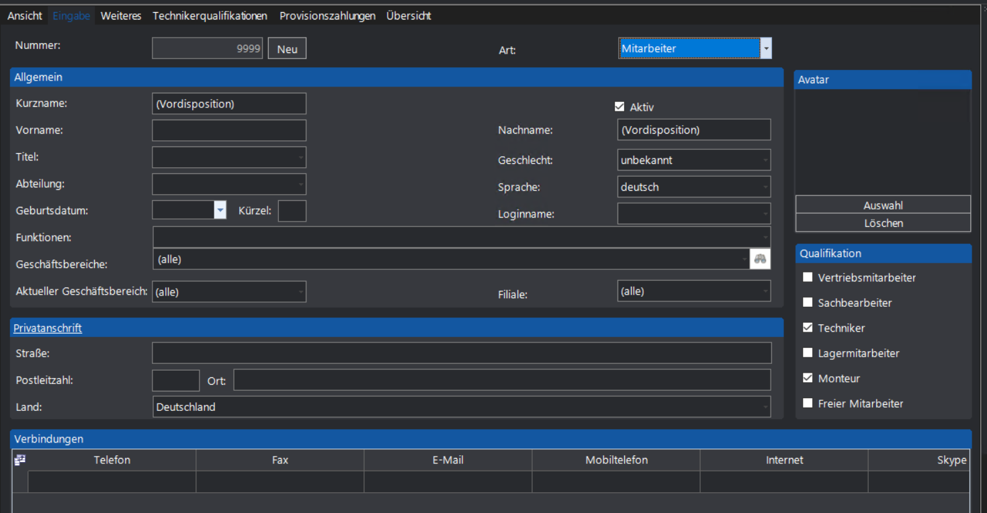Go to the Übersicht tab
The height and width of the screenshot is (513, 987).
(x=409, y=15)
